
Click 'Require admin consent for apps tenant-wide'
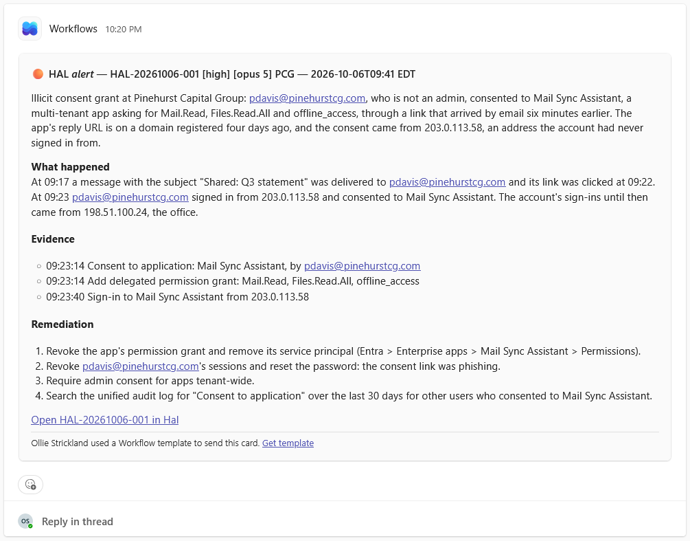click(150, 381)
